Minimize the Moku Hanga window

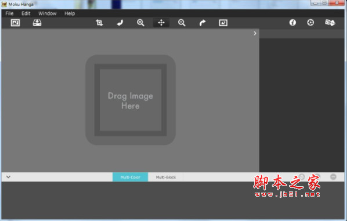tap(315, 3)
